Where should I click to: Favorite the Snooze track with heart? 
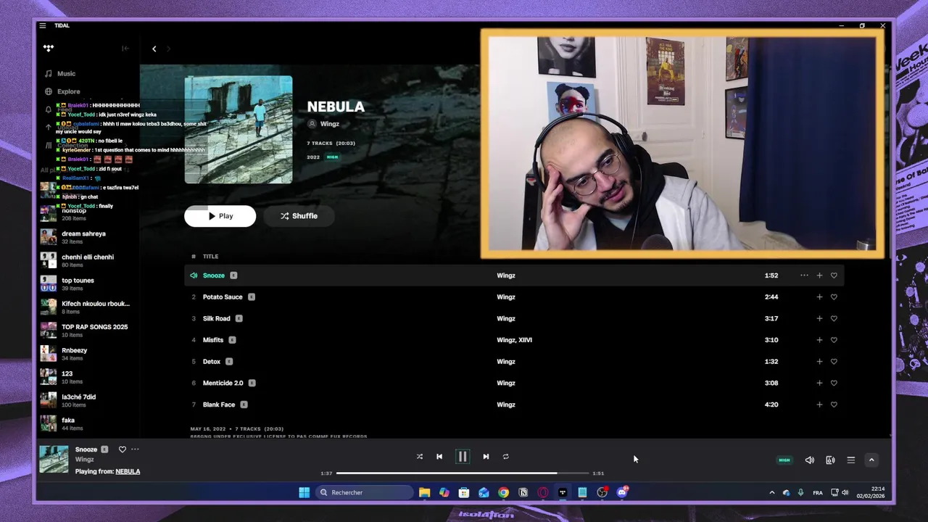point(834,275)
